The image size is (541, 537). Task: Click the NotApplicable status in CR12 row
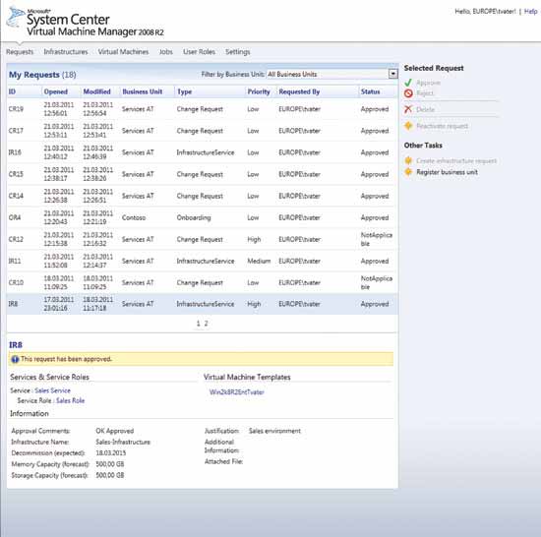pyautogui.click(x=377, y=239)
